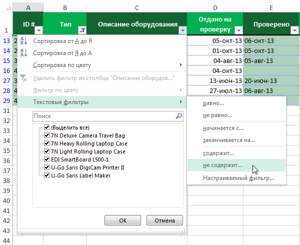The image size is (300, 245).
Task: Click the sort A to Я ascending icon
Action: 23,40
